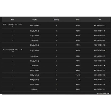Click JAN code 4525807311747

click(100, 80)
